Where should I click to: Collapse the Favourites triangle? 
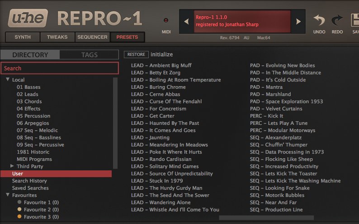point(8,195)
